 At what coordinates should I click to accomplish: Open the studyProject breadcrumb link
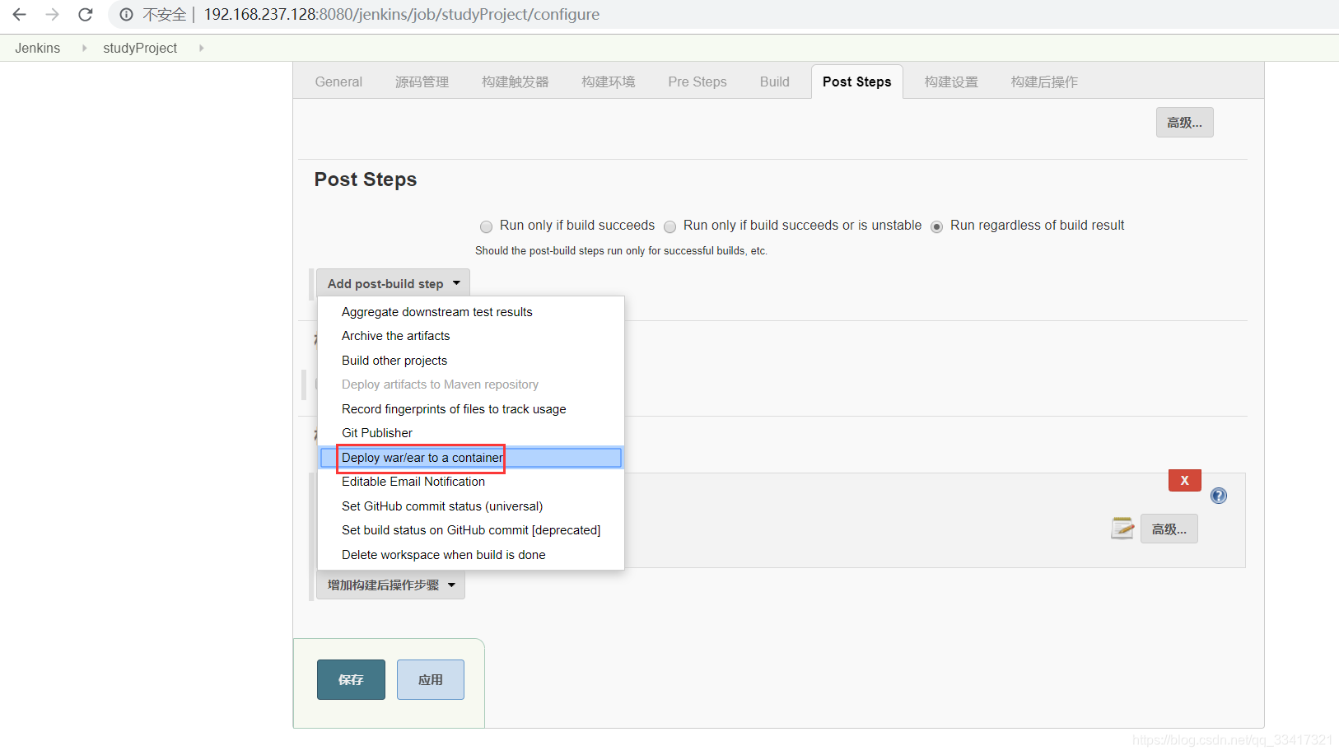pyautogui.click(x=140, y=48)
